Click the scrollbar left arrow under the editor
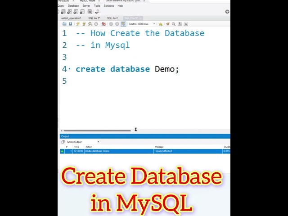Viewport: 288px width, 216px height. pos(62,130)
